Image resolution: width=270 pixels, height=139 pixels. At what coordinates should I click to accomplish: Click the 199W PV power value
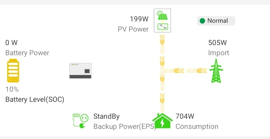[x=139, y=19]
